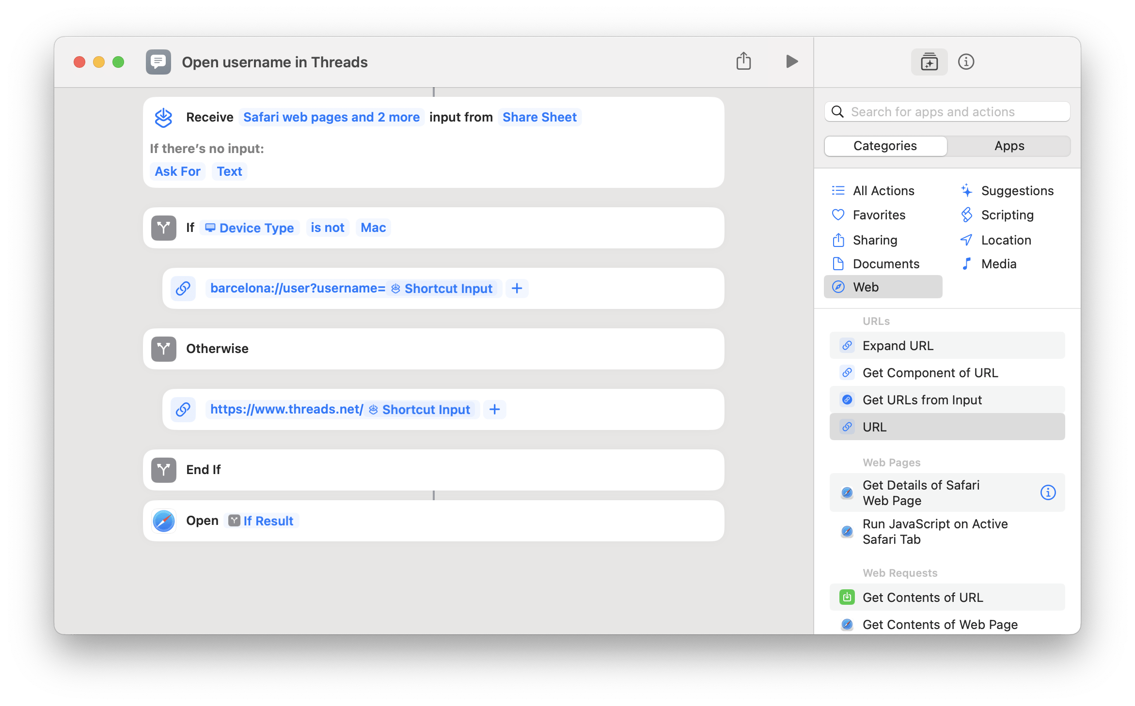Select the Scripting category

(1007, 215)
